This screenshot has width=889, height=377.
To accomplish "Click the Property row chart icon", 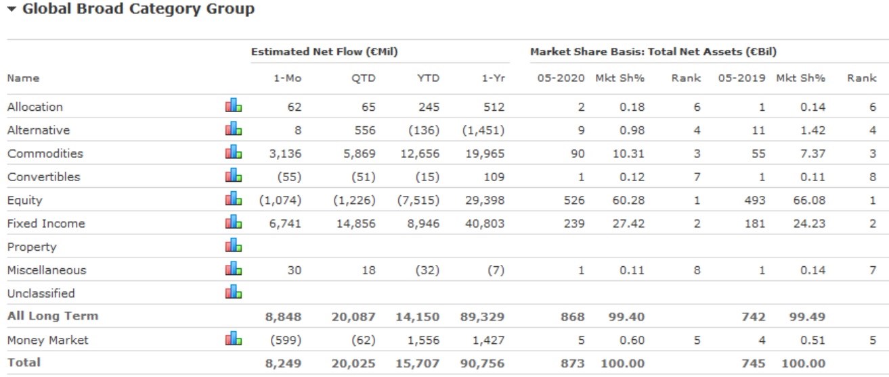I will point(233,245).
